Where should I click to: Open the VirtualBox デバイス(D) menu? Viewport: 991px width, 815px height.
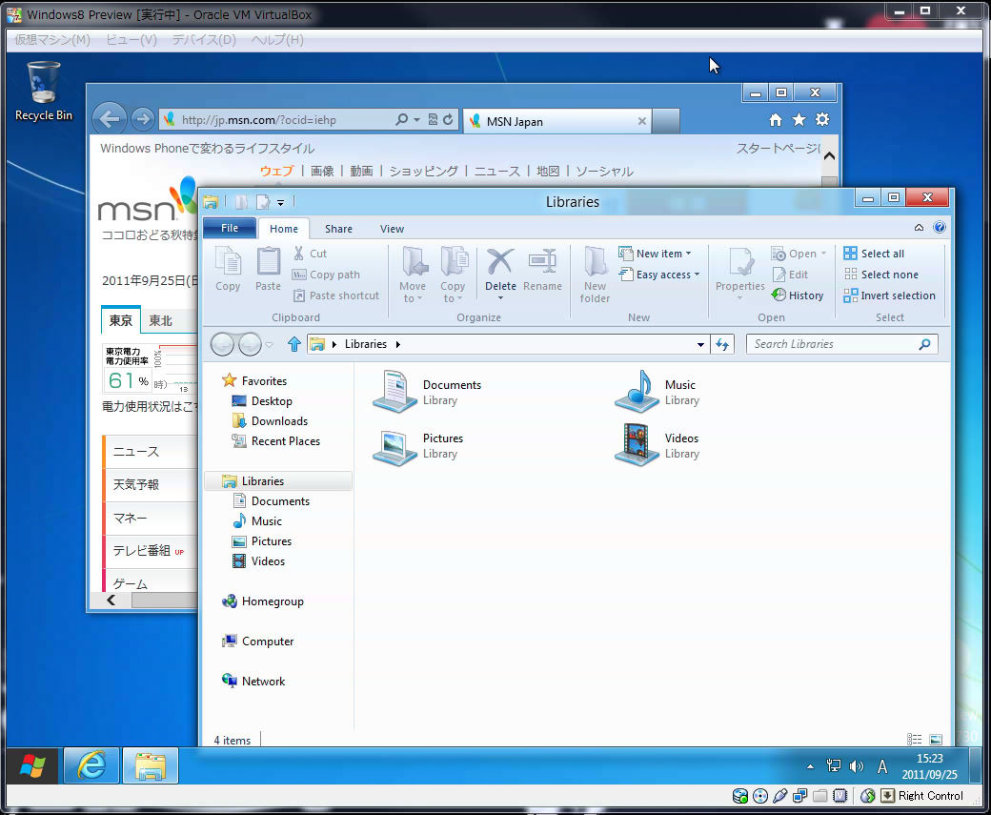pyautogui.click(x=204, y=40)
